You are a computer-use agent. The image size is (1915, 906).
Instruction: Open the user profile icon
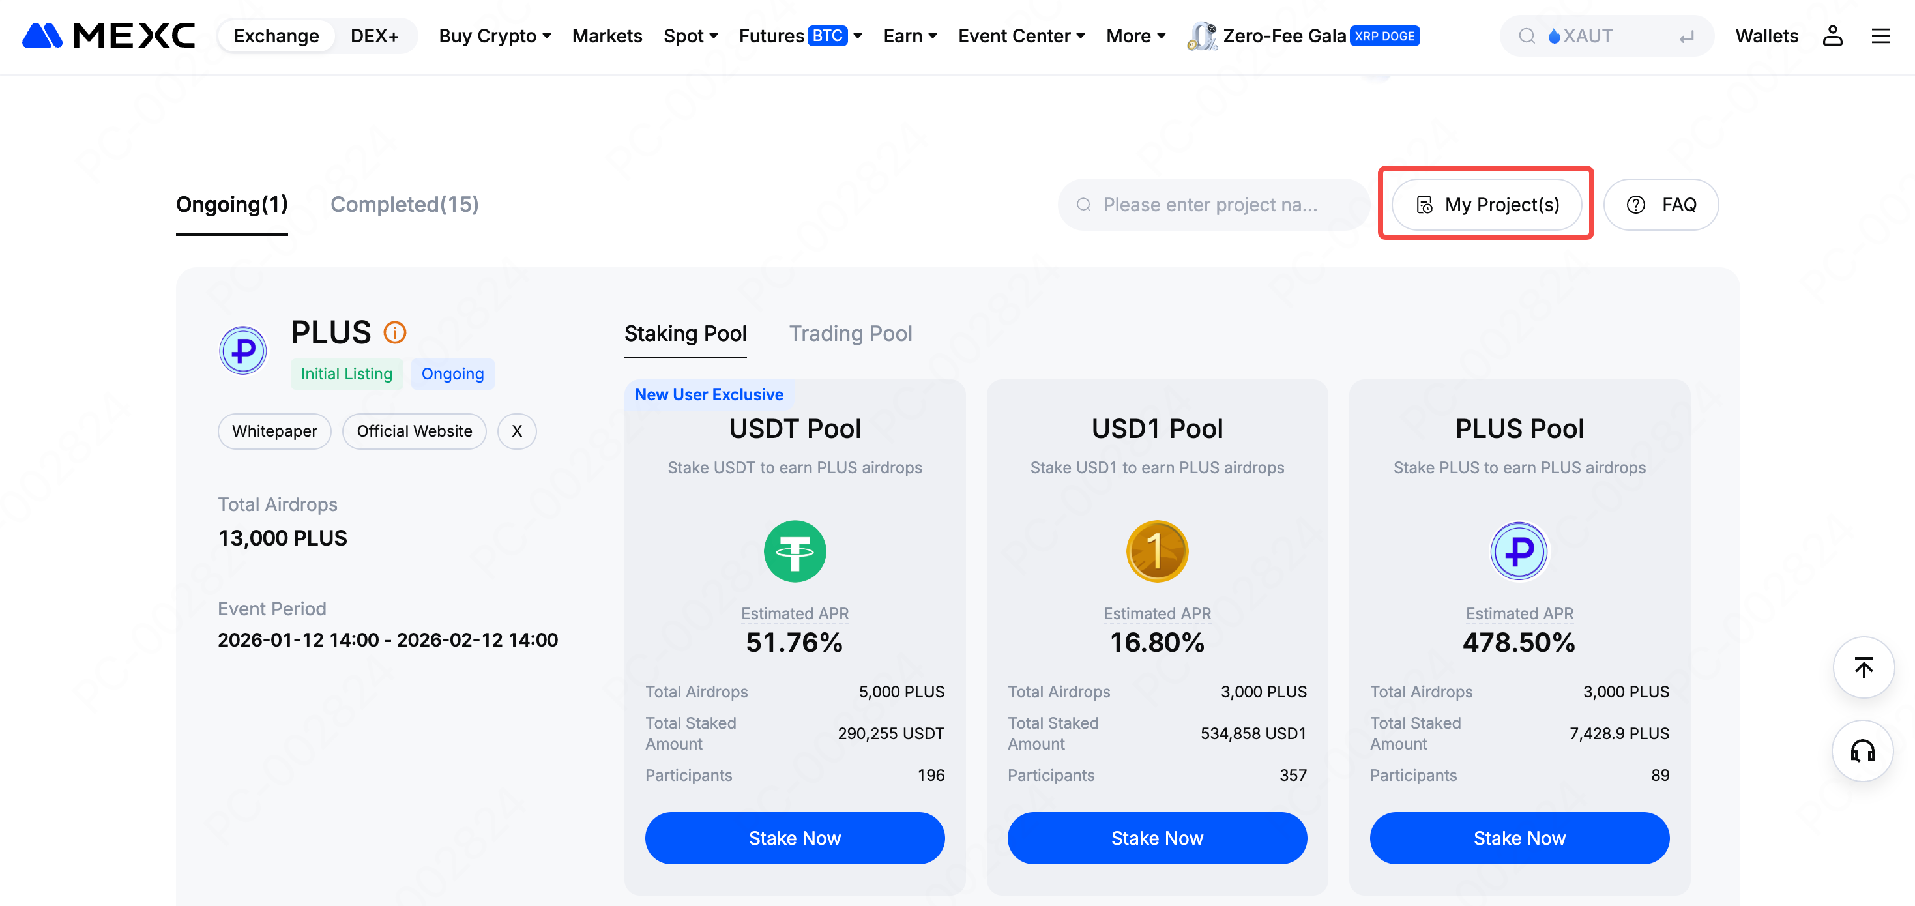coord(1832,36)
